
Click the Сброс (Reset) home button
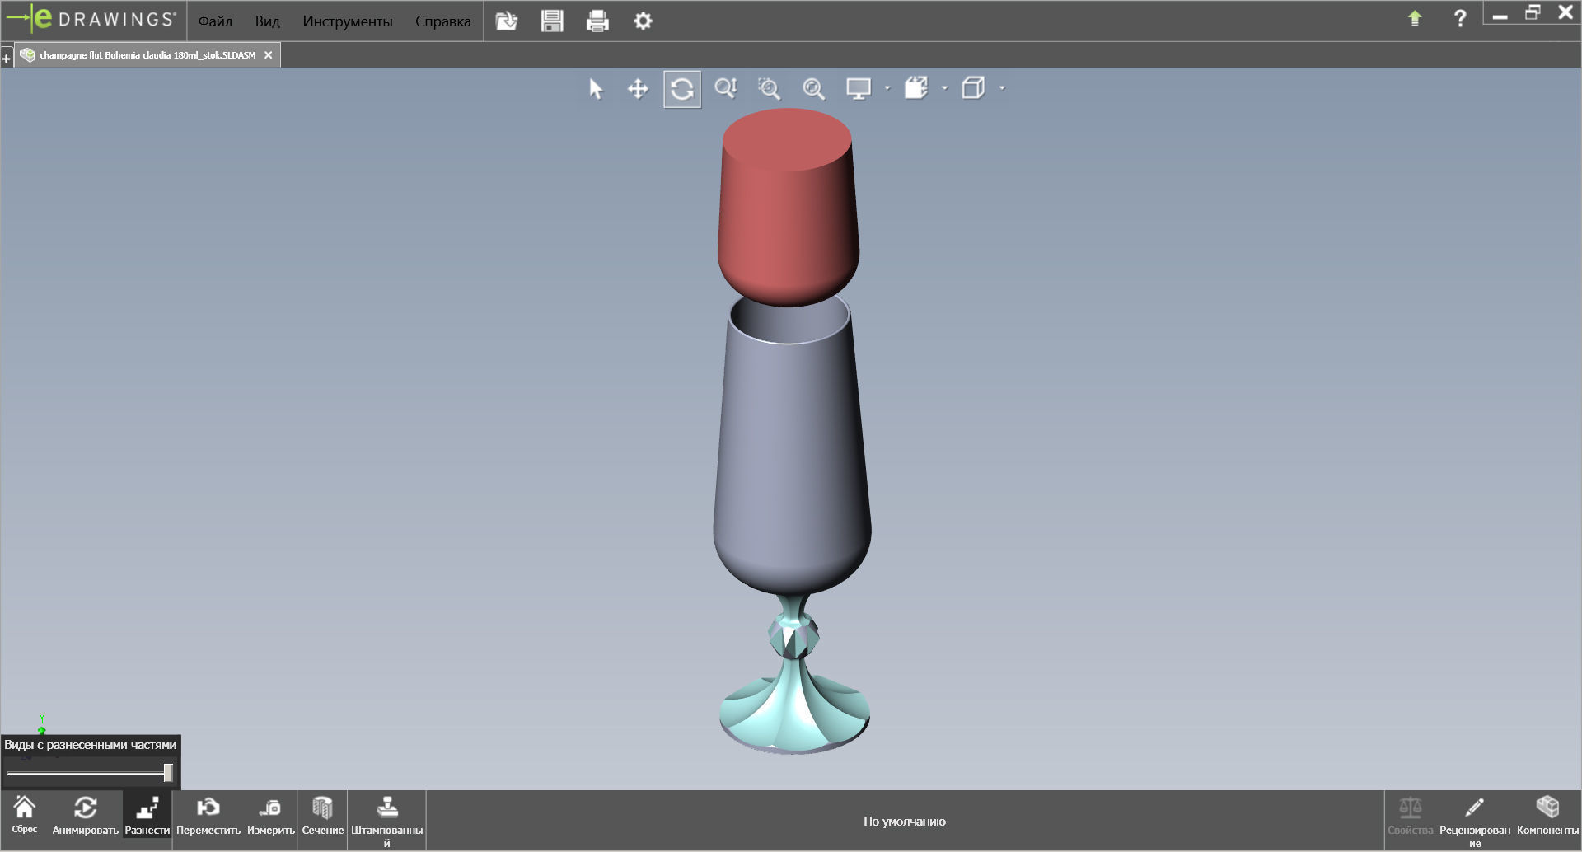click(x=26, y=816)
